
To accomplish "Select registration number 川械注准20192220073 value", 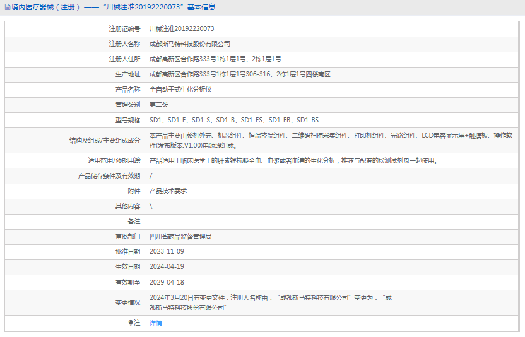I will [x=182, y=29].
